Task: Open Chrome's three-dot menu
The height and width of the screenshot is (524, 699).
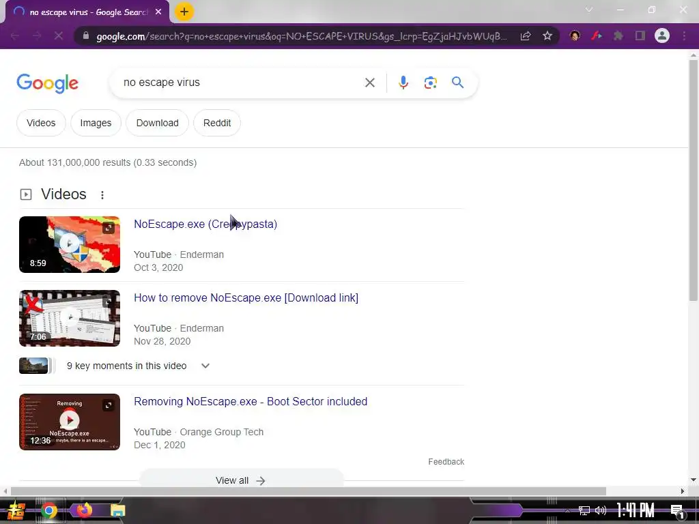Action: (684, 35)
